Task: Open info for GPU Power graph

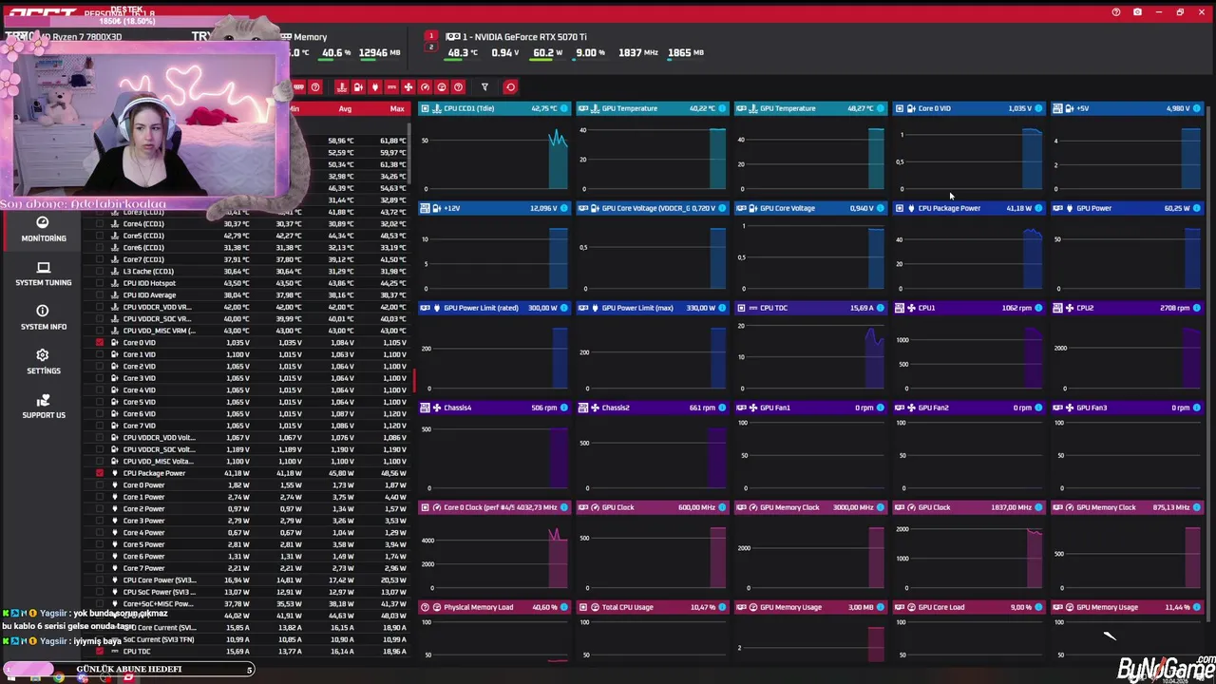Action: tap(1196, 208)
